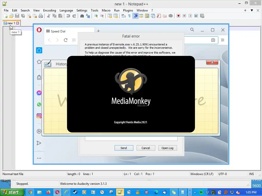Open Instagram in Opera sidebar
This screenshot has width=262, height=196.
(39, 116)
